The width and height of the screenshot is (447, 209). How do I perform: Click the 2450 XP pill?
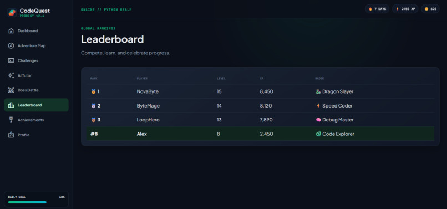click(405, 9)
